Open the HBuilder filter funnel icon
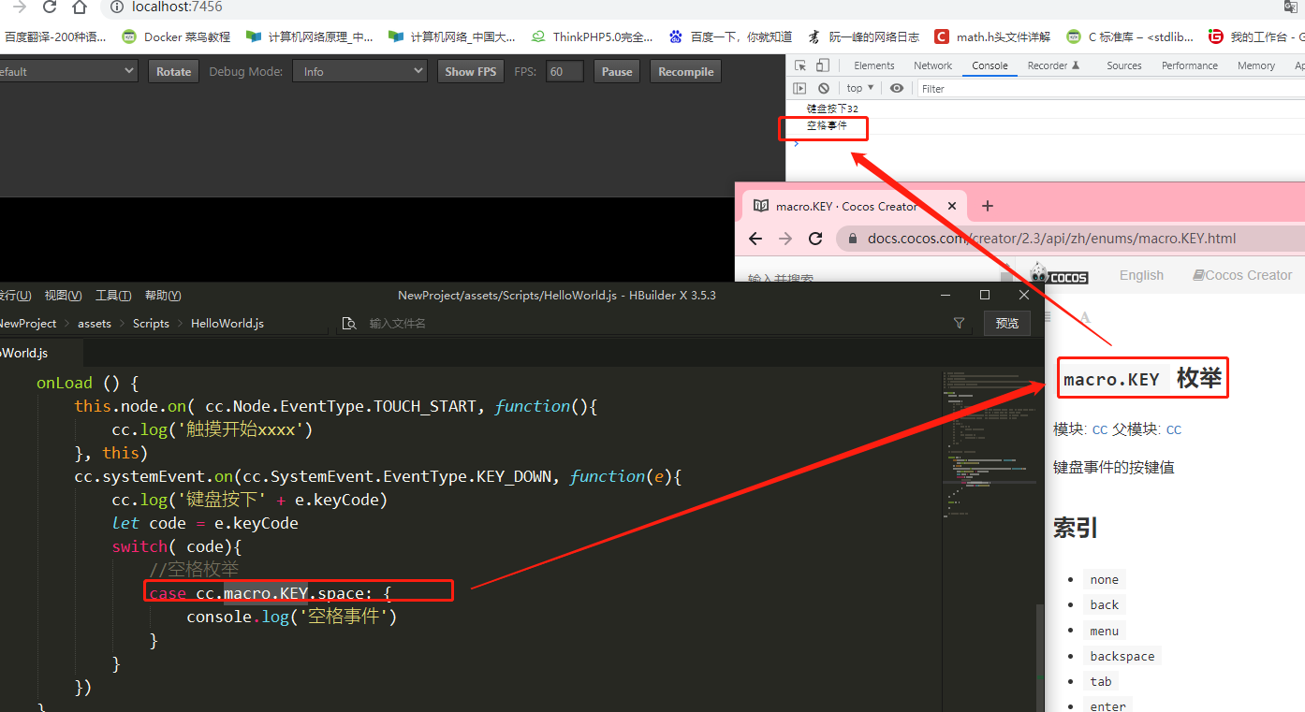The image size is (1305, 712). coord(959,323)
